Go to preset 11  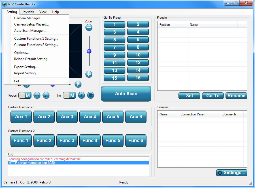(114, 63)
